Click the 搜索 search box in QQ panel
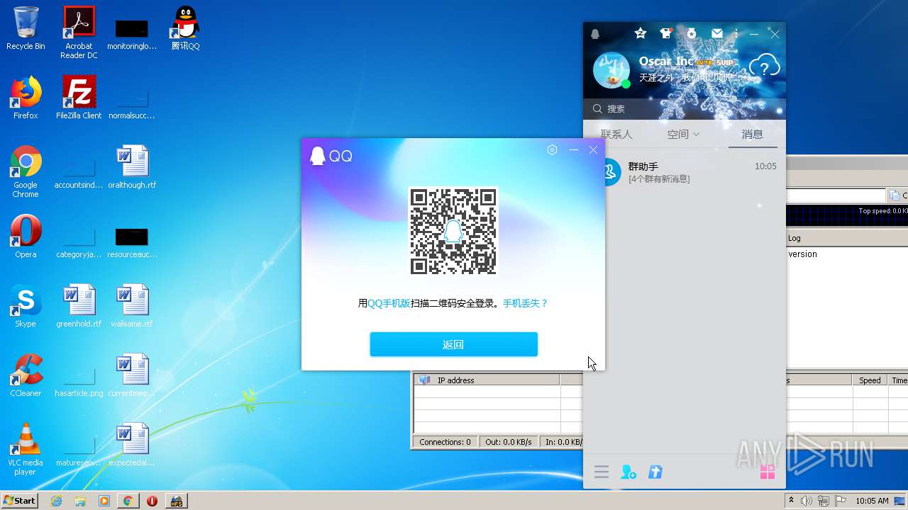The image size is (908, 510). (x=685, y=108)
